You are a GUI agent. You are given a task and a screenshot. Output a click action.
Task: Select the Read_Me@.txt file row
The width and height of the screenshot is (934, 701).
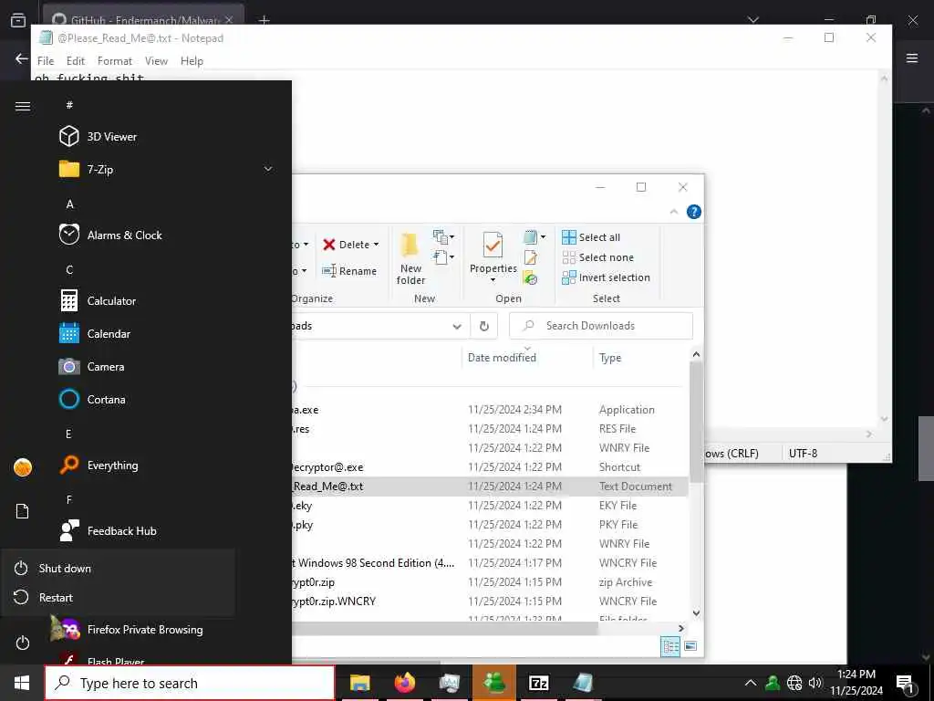(490, 487)
